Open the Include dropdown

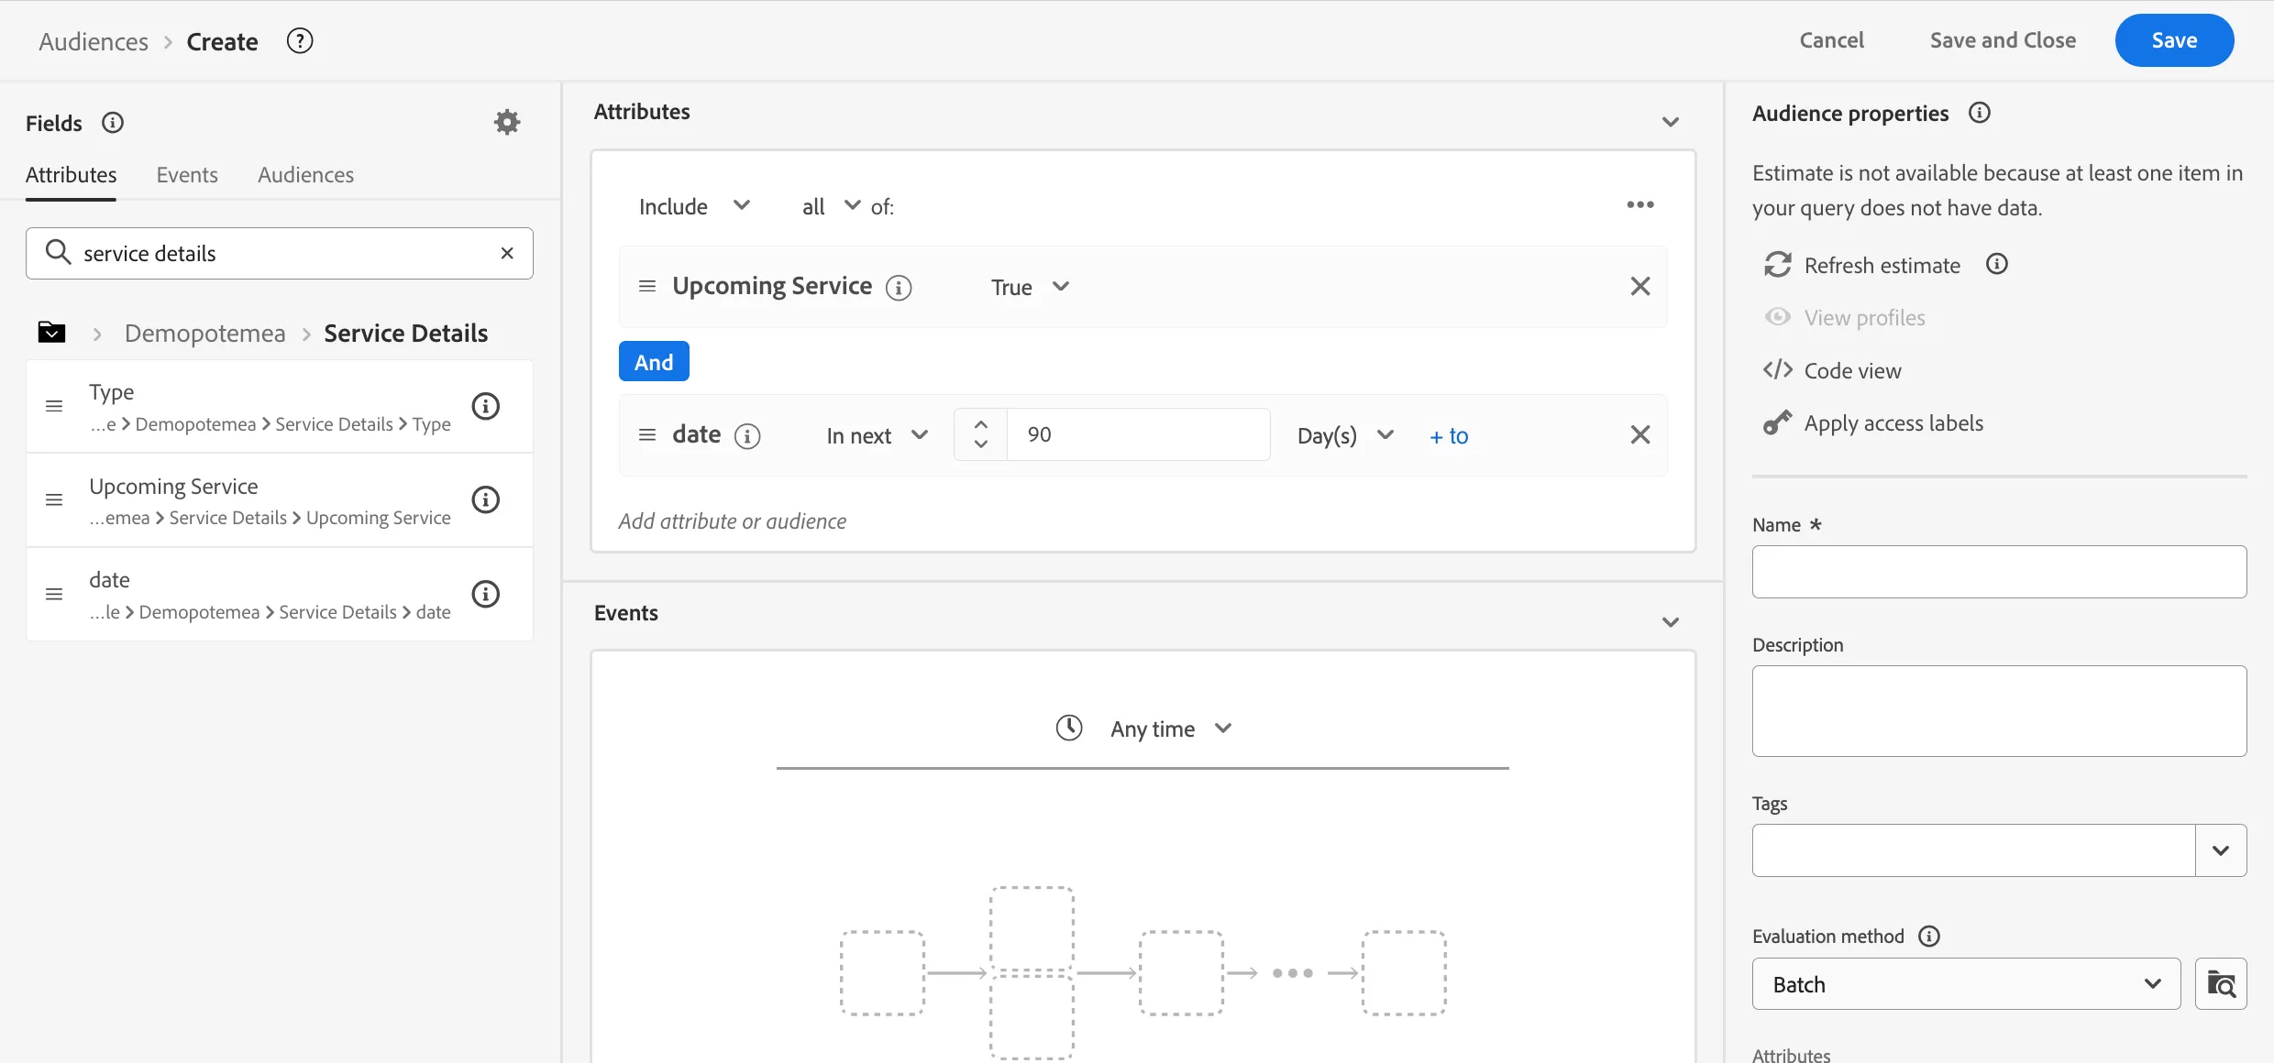coord(694,206)
